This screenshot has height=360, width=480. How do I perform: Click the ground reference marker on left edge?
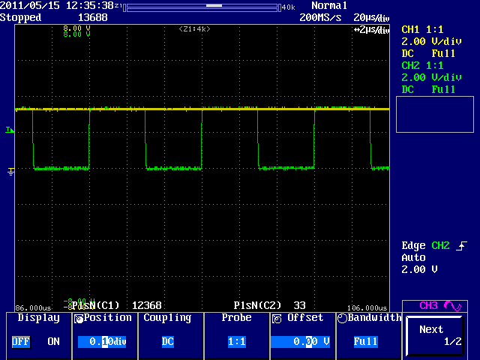[10, 172]
